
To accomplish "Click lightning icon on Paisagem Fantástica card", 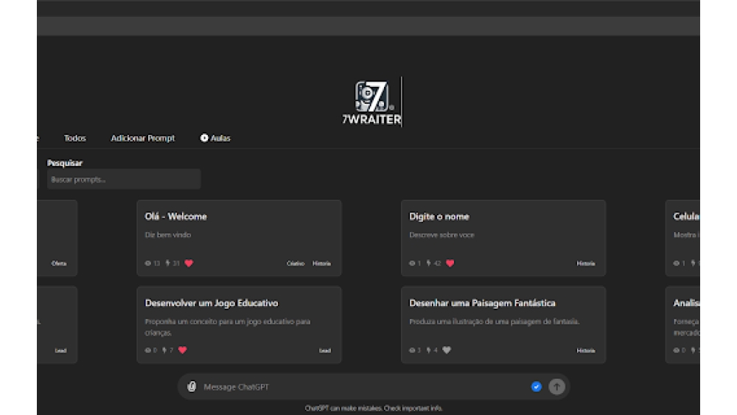I will 429,350.
